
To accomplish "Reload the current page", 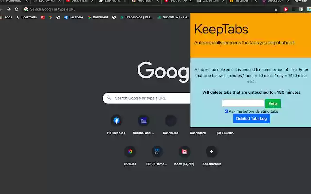I will click(17, 9).
